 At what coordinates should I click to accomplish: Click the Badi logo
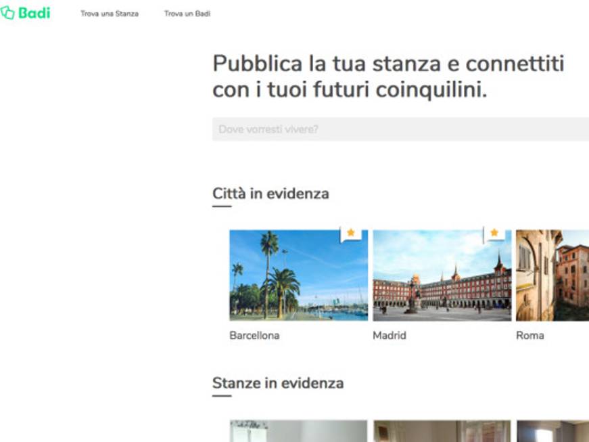tap(25, 13)
